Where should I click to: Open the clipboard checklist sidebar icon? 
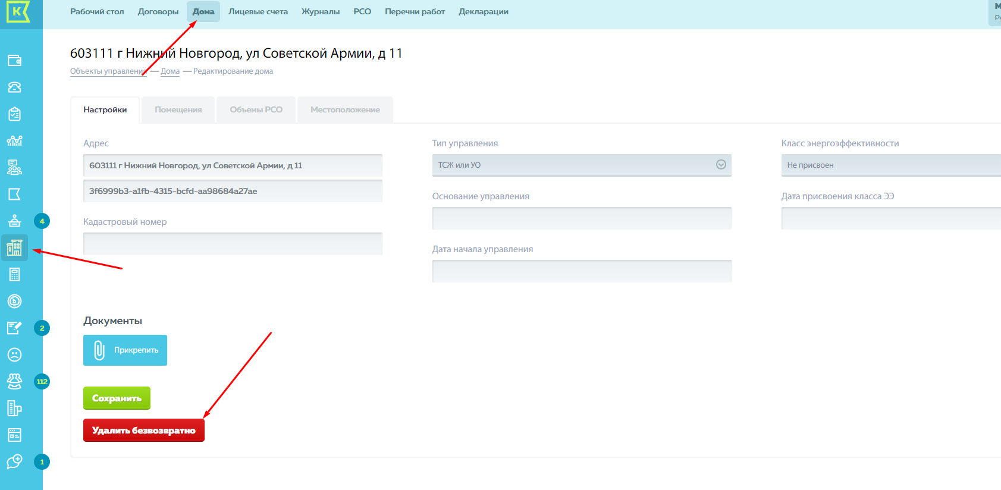click(x=14, y=114)
